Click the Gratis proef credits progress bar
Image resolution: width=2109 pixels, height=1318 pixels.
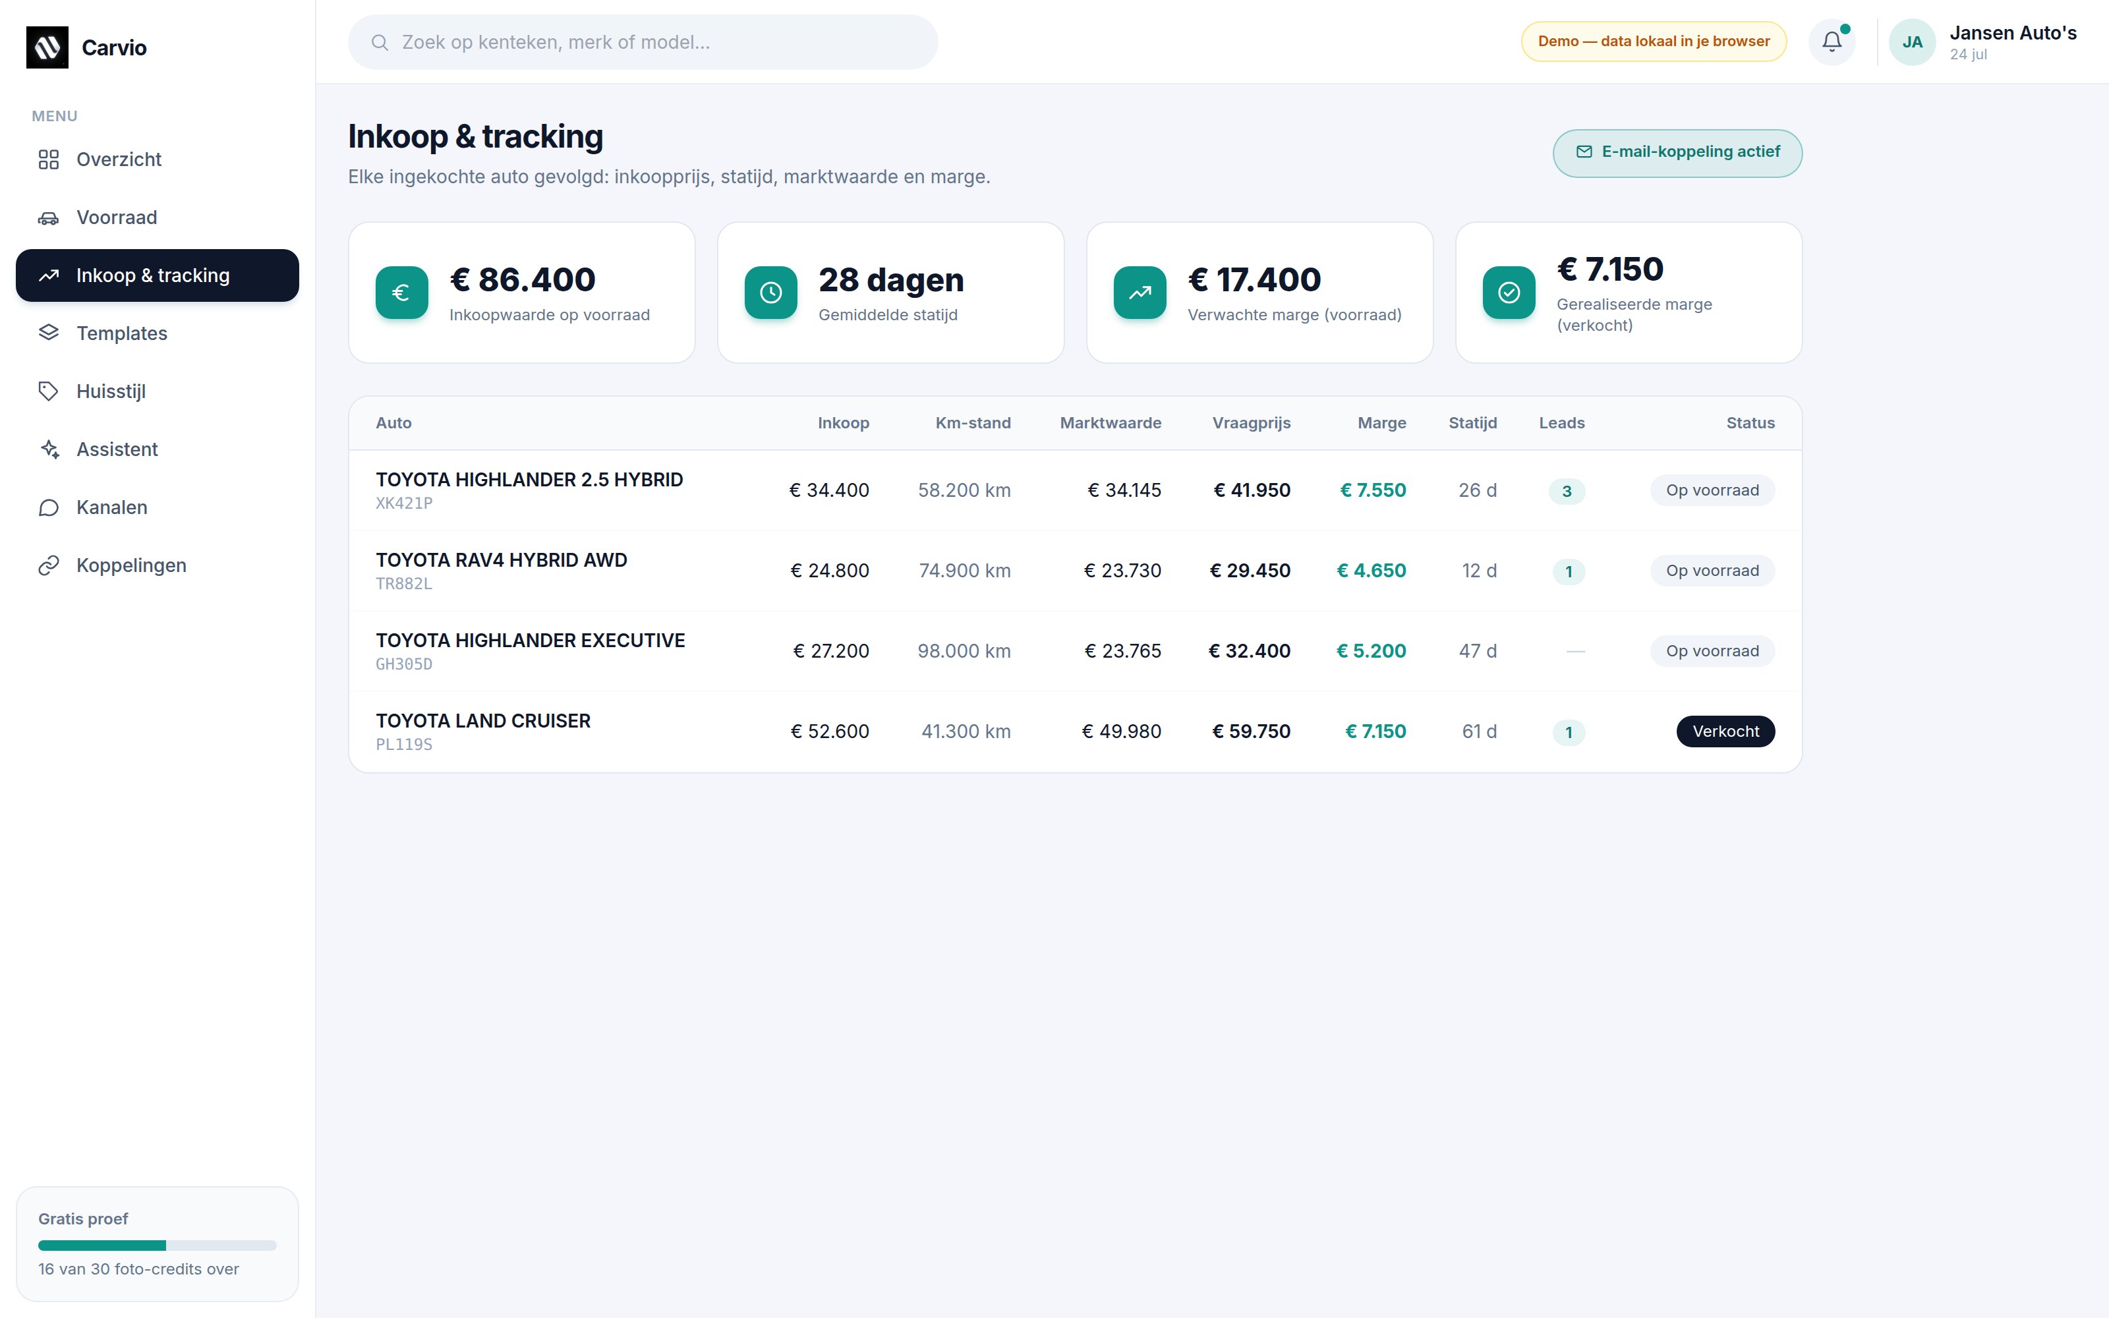tap(157, 1245)
